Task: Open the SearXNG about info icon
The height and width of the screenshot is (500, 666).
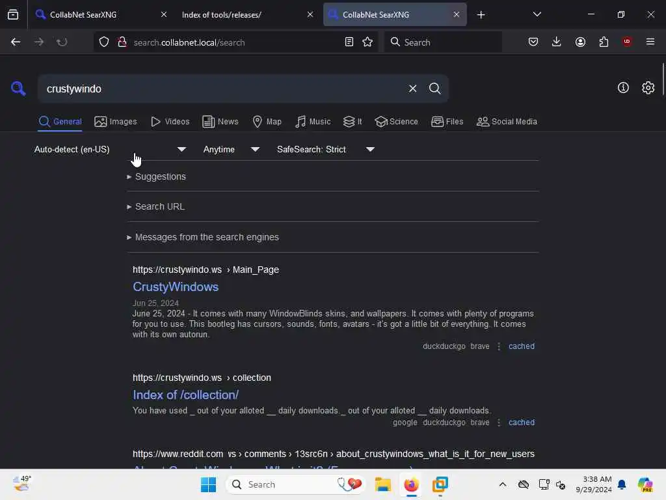Action: coord(623,88)
